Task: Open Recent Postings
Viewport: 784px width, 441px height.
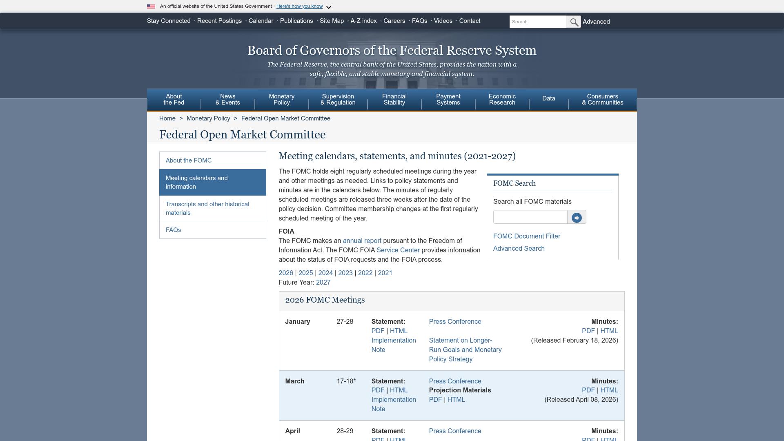Action: (219, 21)
